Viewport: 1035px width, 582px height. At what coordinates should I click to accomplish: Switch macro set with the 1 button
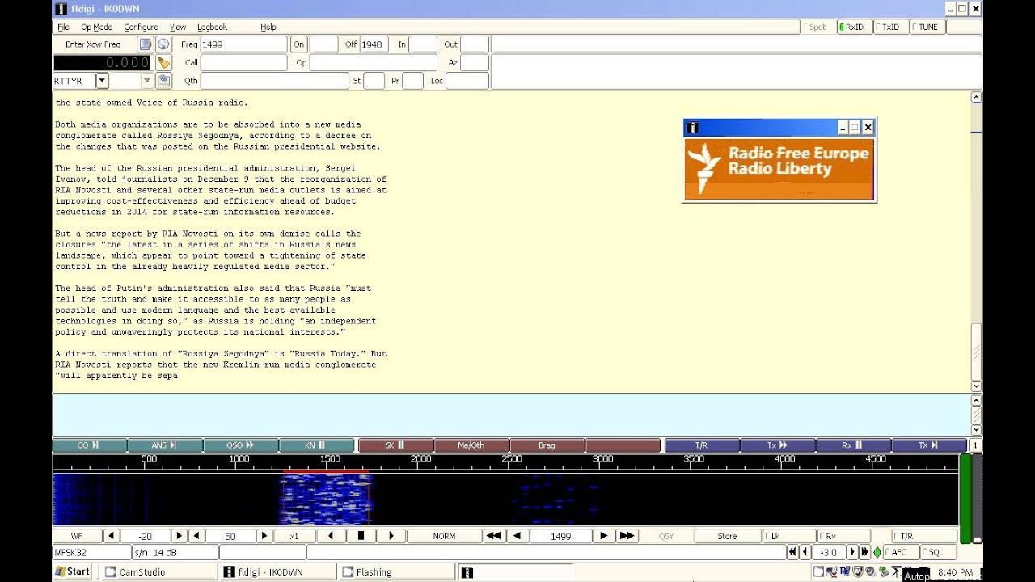point(975,445)
